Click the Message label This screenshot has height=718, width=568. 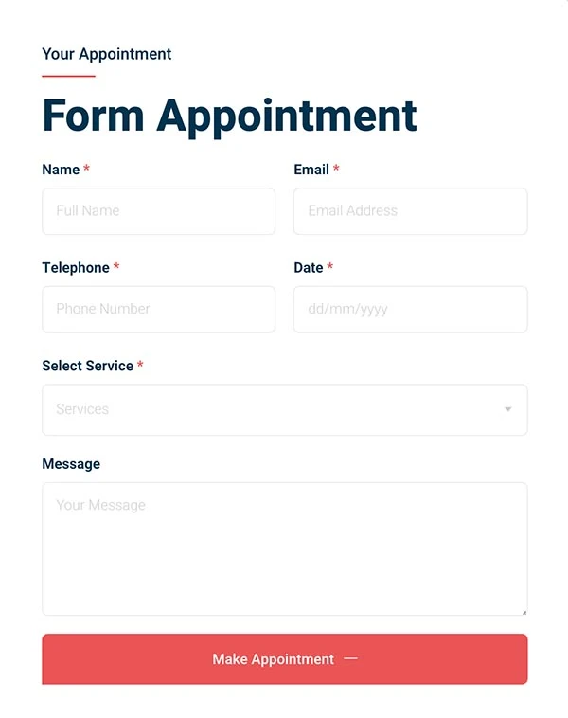[71, 464]
